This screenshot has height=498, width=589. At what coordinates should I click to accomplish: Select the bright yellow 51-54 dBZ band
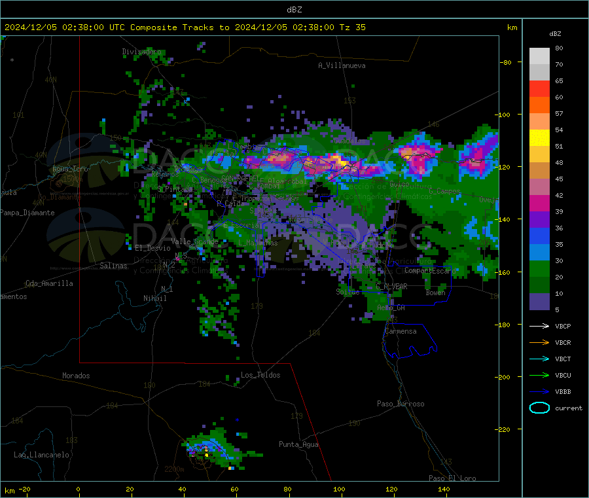pyautogui.click(x=539, y=138)
